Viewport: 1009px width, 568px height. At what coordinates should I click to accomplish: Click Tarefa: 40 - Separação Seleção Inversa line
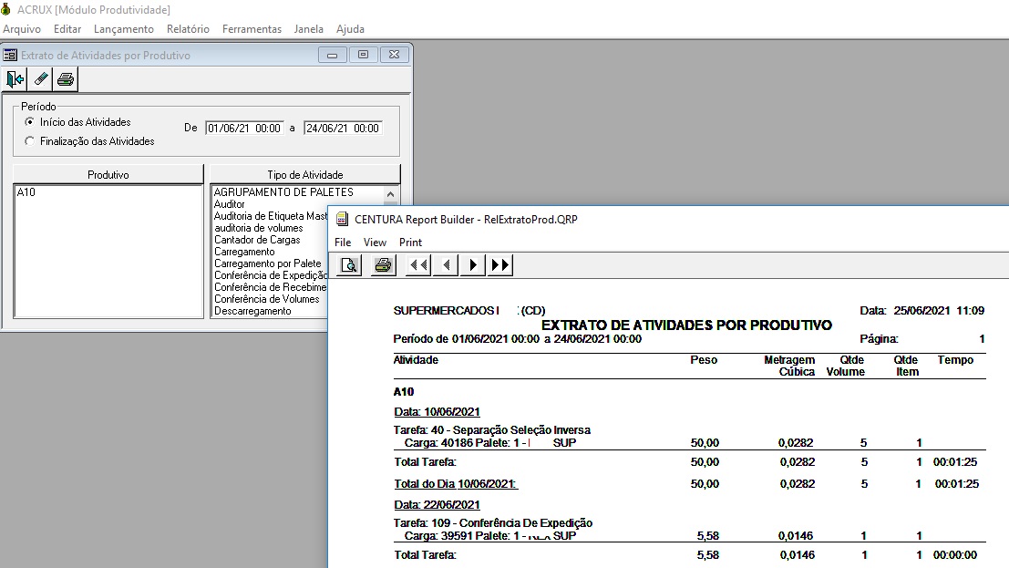pos(492,429)
